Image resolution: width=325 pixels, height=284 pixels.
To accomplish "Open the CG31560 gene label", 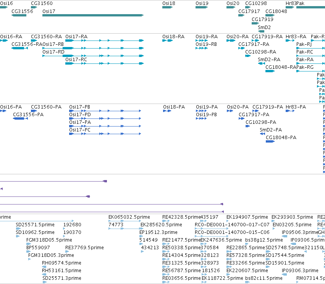I will coord(42,3).
